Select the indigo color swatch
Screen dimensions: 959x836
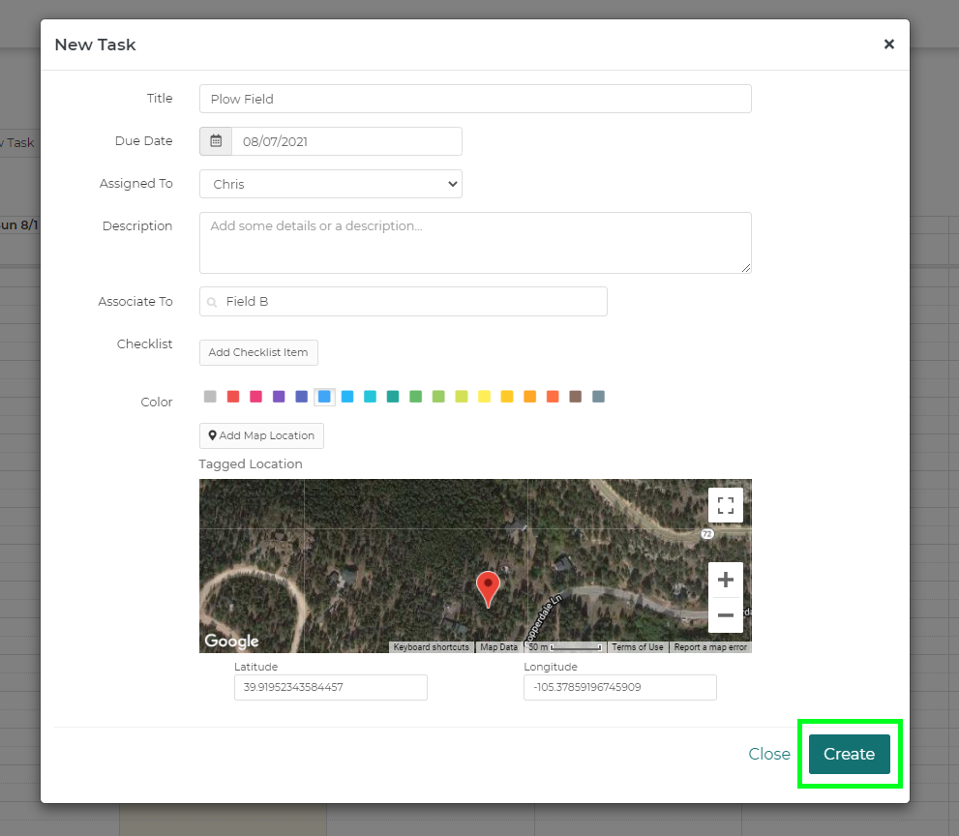[x=302, y=397]
